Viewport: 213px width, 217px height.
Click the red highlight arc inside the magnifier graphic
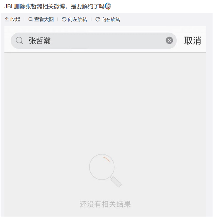[x=106, y=159]
